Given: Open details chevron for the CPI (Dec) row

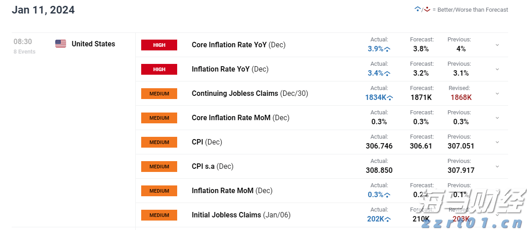Looking at the screenshot, I should click(497, 142).
